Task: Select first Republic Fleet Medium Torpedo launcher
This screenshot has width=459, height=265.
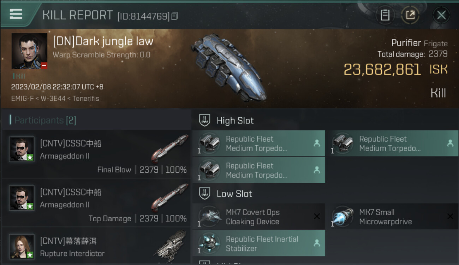Action: tap(258, 143)
